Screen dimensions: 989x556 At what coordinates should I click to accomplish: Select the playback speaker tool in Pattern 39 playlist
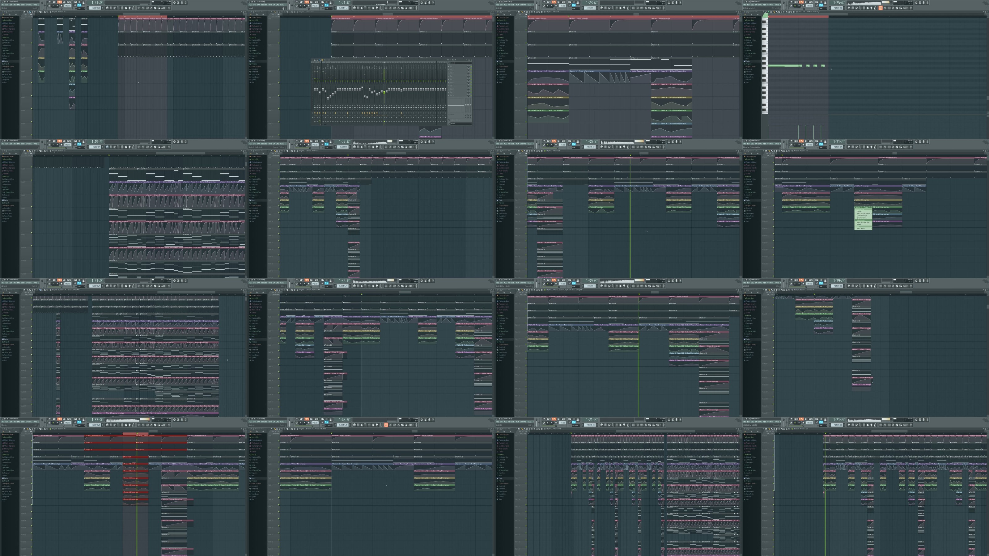coord(47,12)
